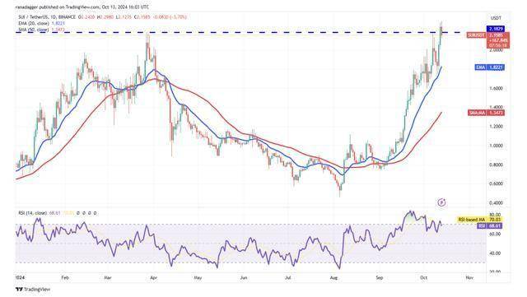Click the 80.00 RSI axis tick
The width and height of the screenshot is (527, 297).
[x=496, y=215]
